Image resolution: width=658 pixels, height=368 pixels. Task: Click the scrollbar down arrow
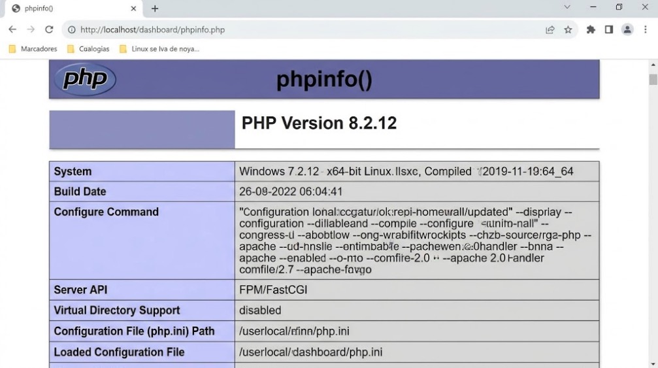[x=653, y=364]
